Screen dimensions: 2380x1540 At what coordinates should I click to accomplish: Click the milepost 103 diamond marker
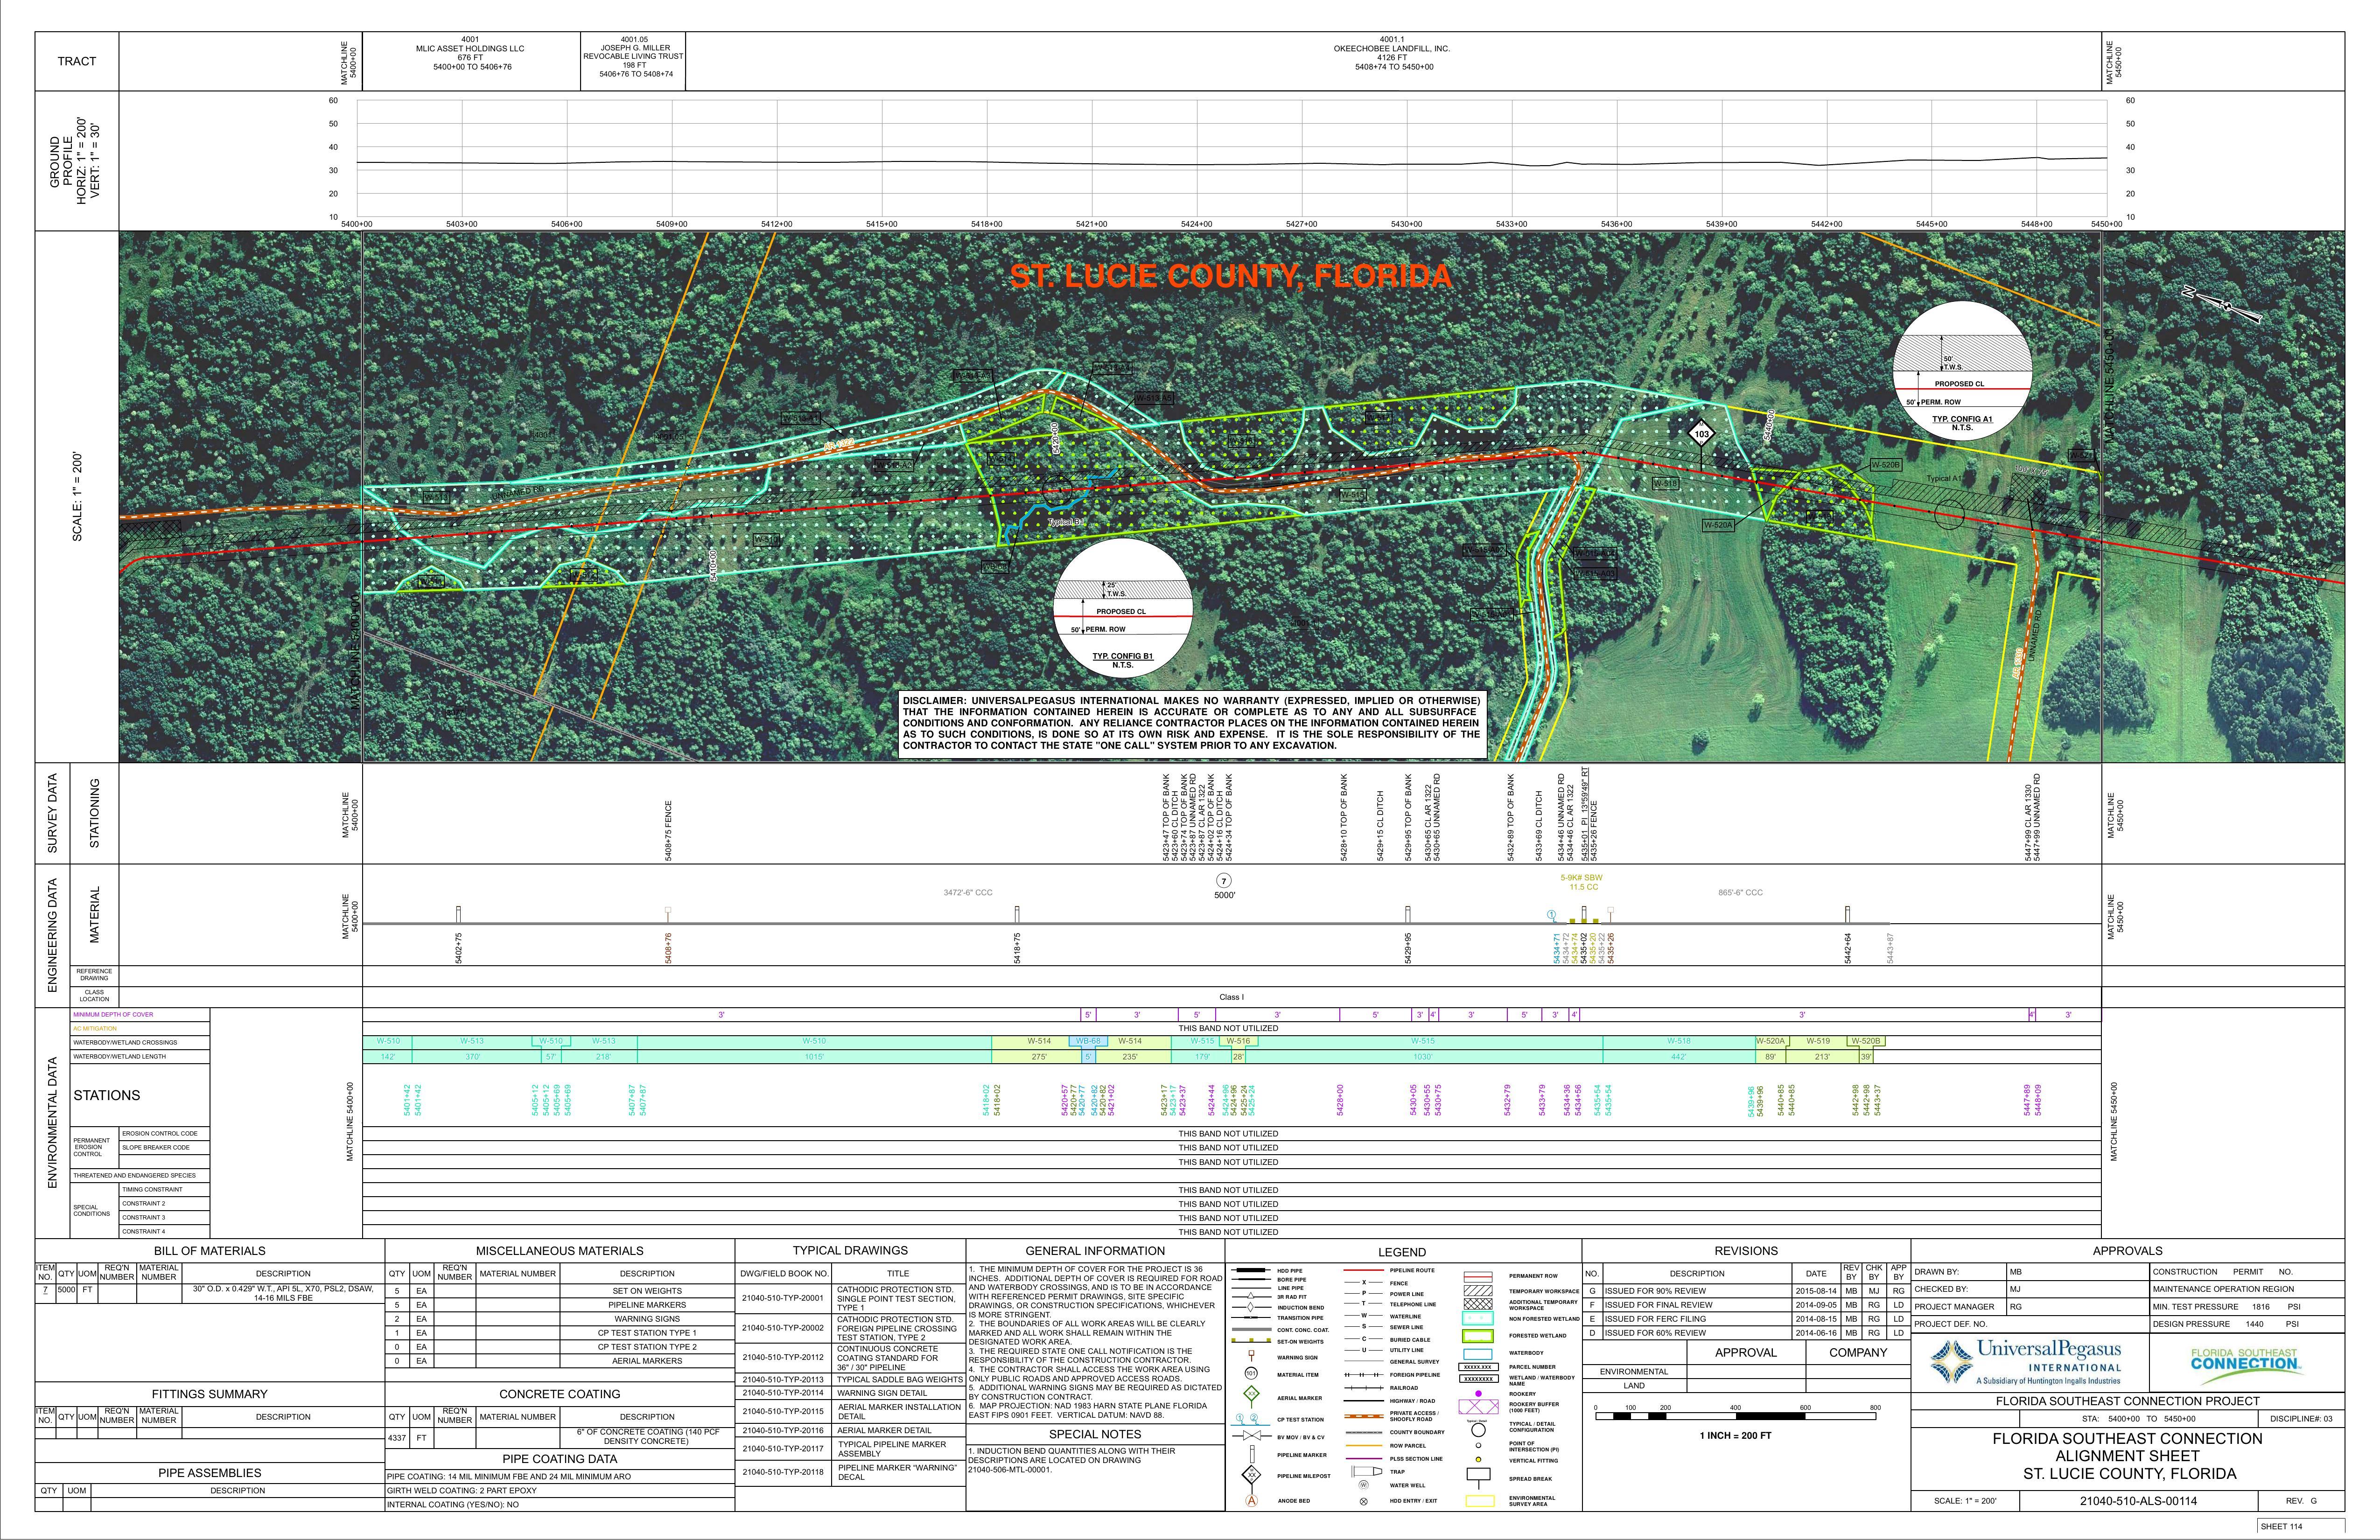coord(1701,434)
